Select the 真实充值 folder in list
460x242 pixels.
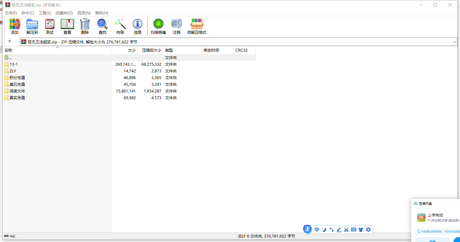tap(17, 98)
